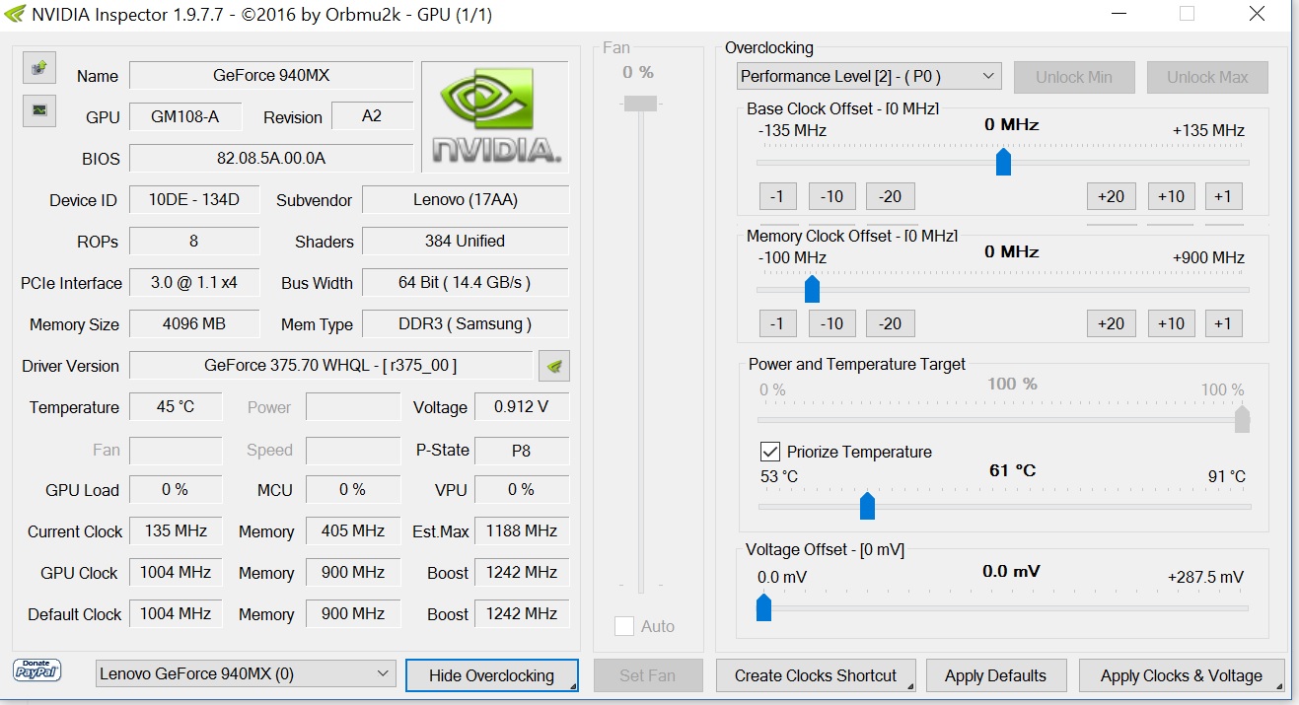This screenshot has width=1299, height=705.
Task: Click the Device ID field
Action: point(194,199)
